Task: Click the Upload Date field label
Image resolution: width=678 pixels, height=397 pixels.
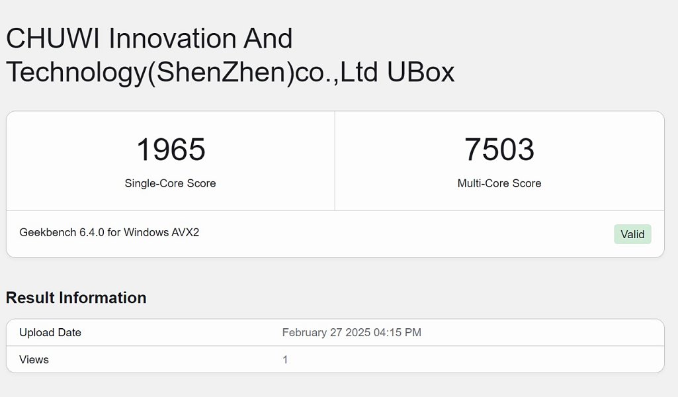Action: pos(50,333)
